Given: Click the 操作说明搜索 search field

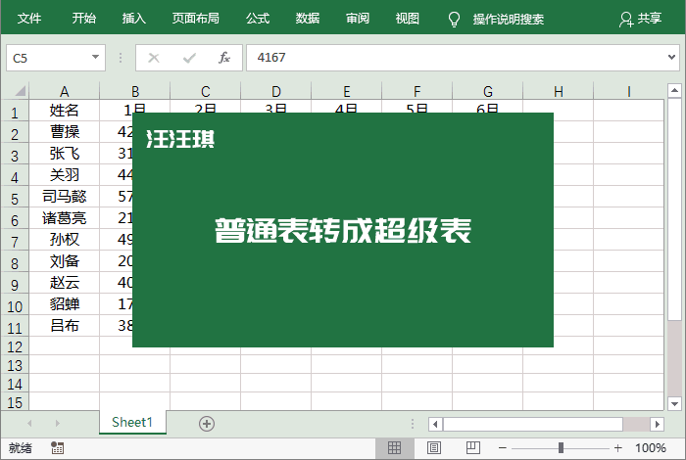Looking at the screenshot, I should [x=509, y=20].
